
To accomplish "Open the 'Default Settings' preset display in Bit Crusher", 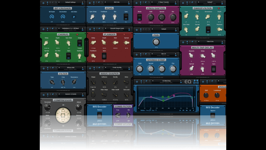I will (x=70, y=2).
